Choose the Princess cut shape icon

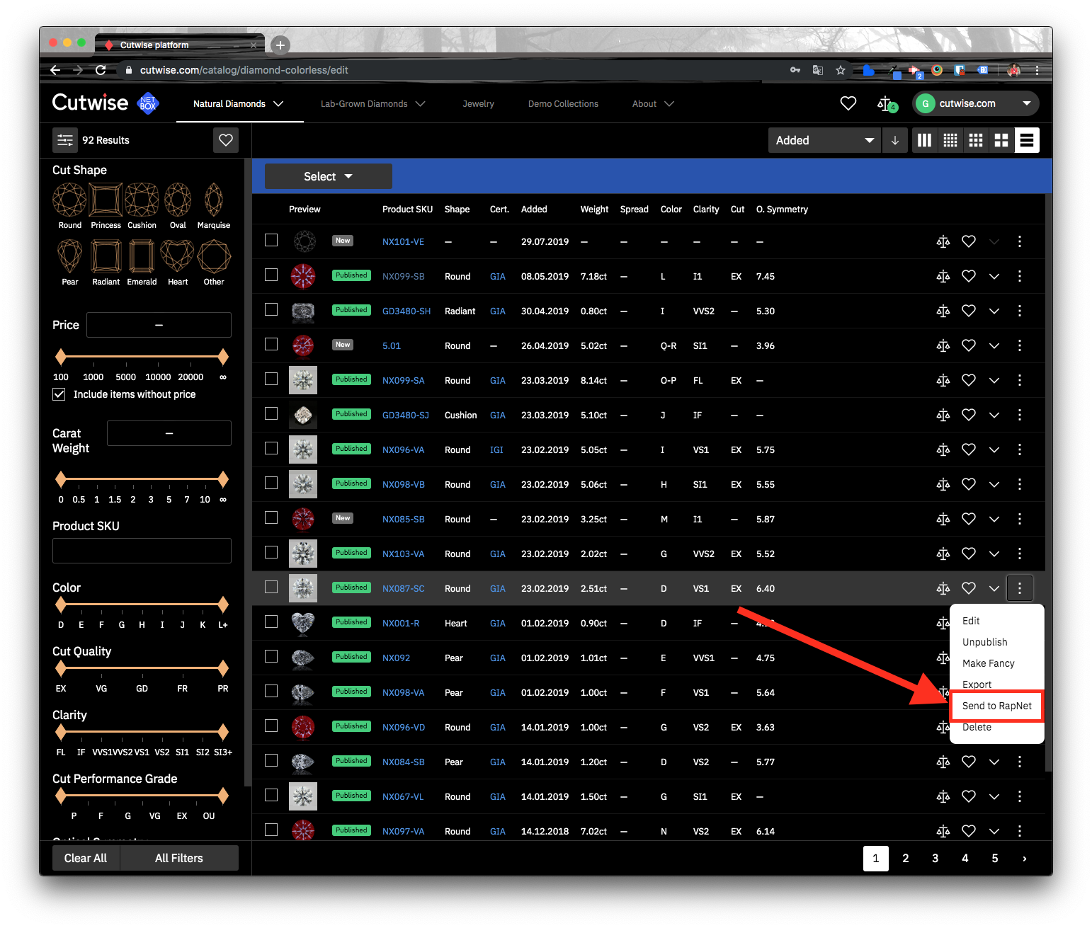(x=106, y=200)
